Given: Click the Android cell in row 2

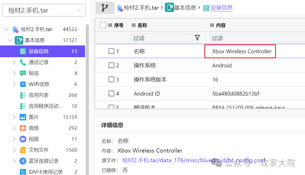Looking at the screenshot, I should click(222, 65).
